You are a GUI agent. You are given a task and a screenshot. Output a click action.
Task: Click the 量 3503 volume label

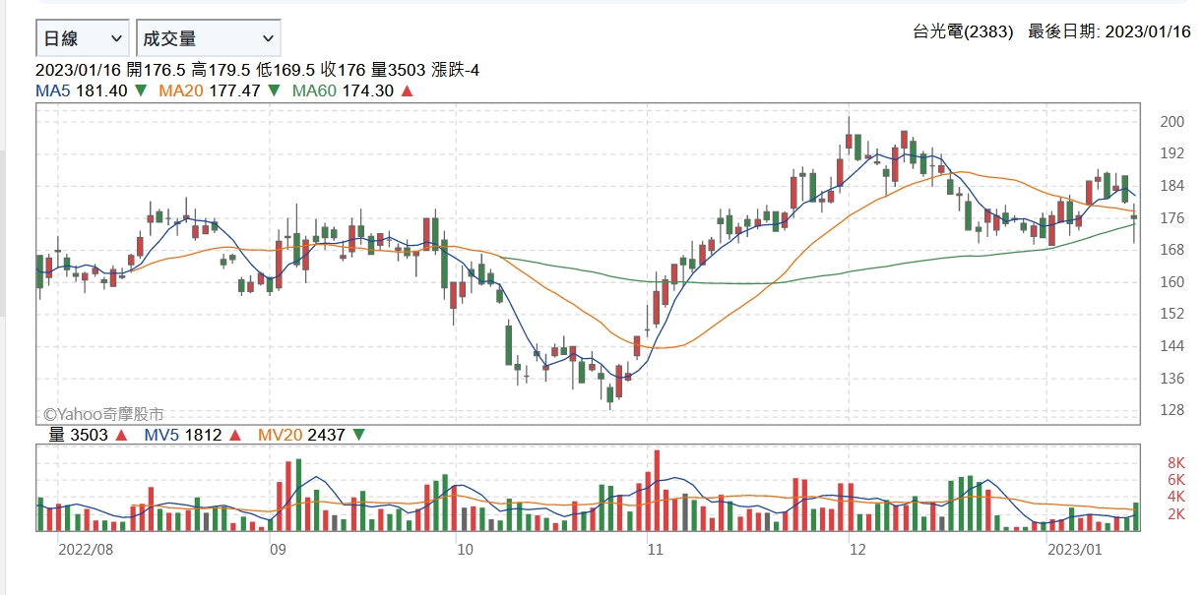coord(79,434)
